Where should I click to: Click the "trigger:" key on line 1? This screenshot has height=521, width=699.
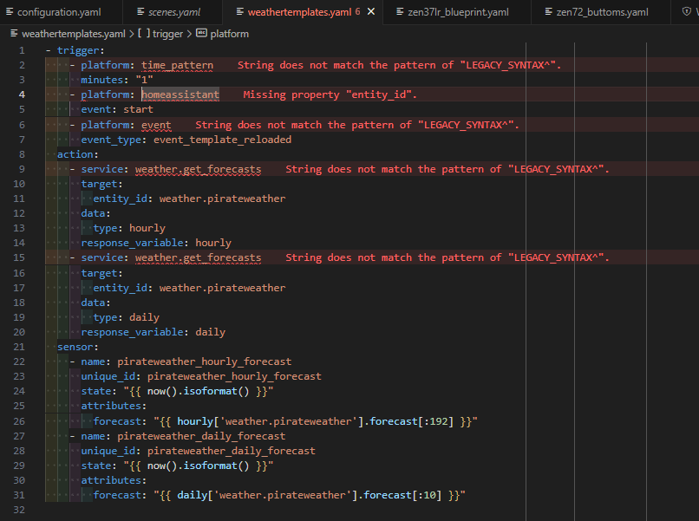pos(81,50)
